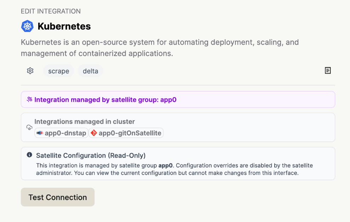Viewport: 350px width, 222px height.
Task: Click the DNS icon on app0-dnstap
Action: (x=40, y=133)
